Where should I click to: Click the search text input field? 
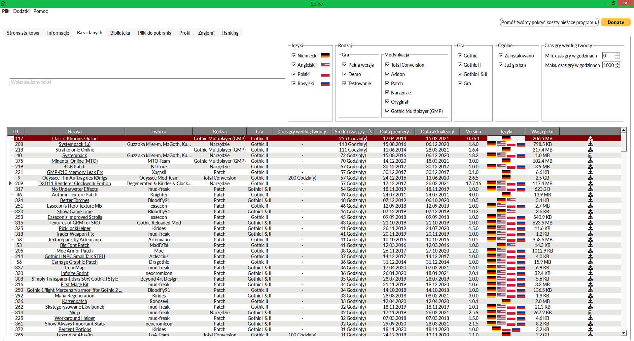(147, 82)
